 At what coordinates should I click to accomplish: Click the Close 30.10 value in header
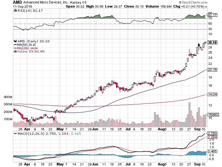pos(134,6)
